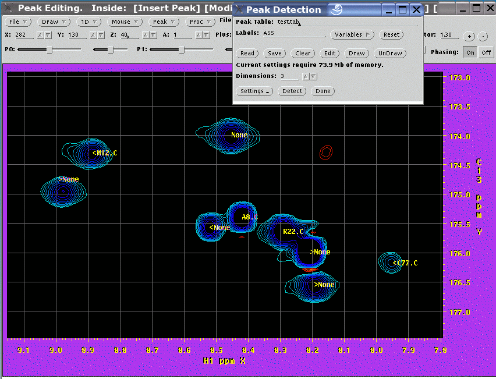
Task: Minimize the Peak Detection window
Action: (x=389, y=10)
